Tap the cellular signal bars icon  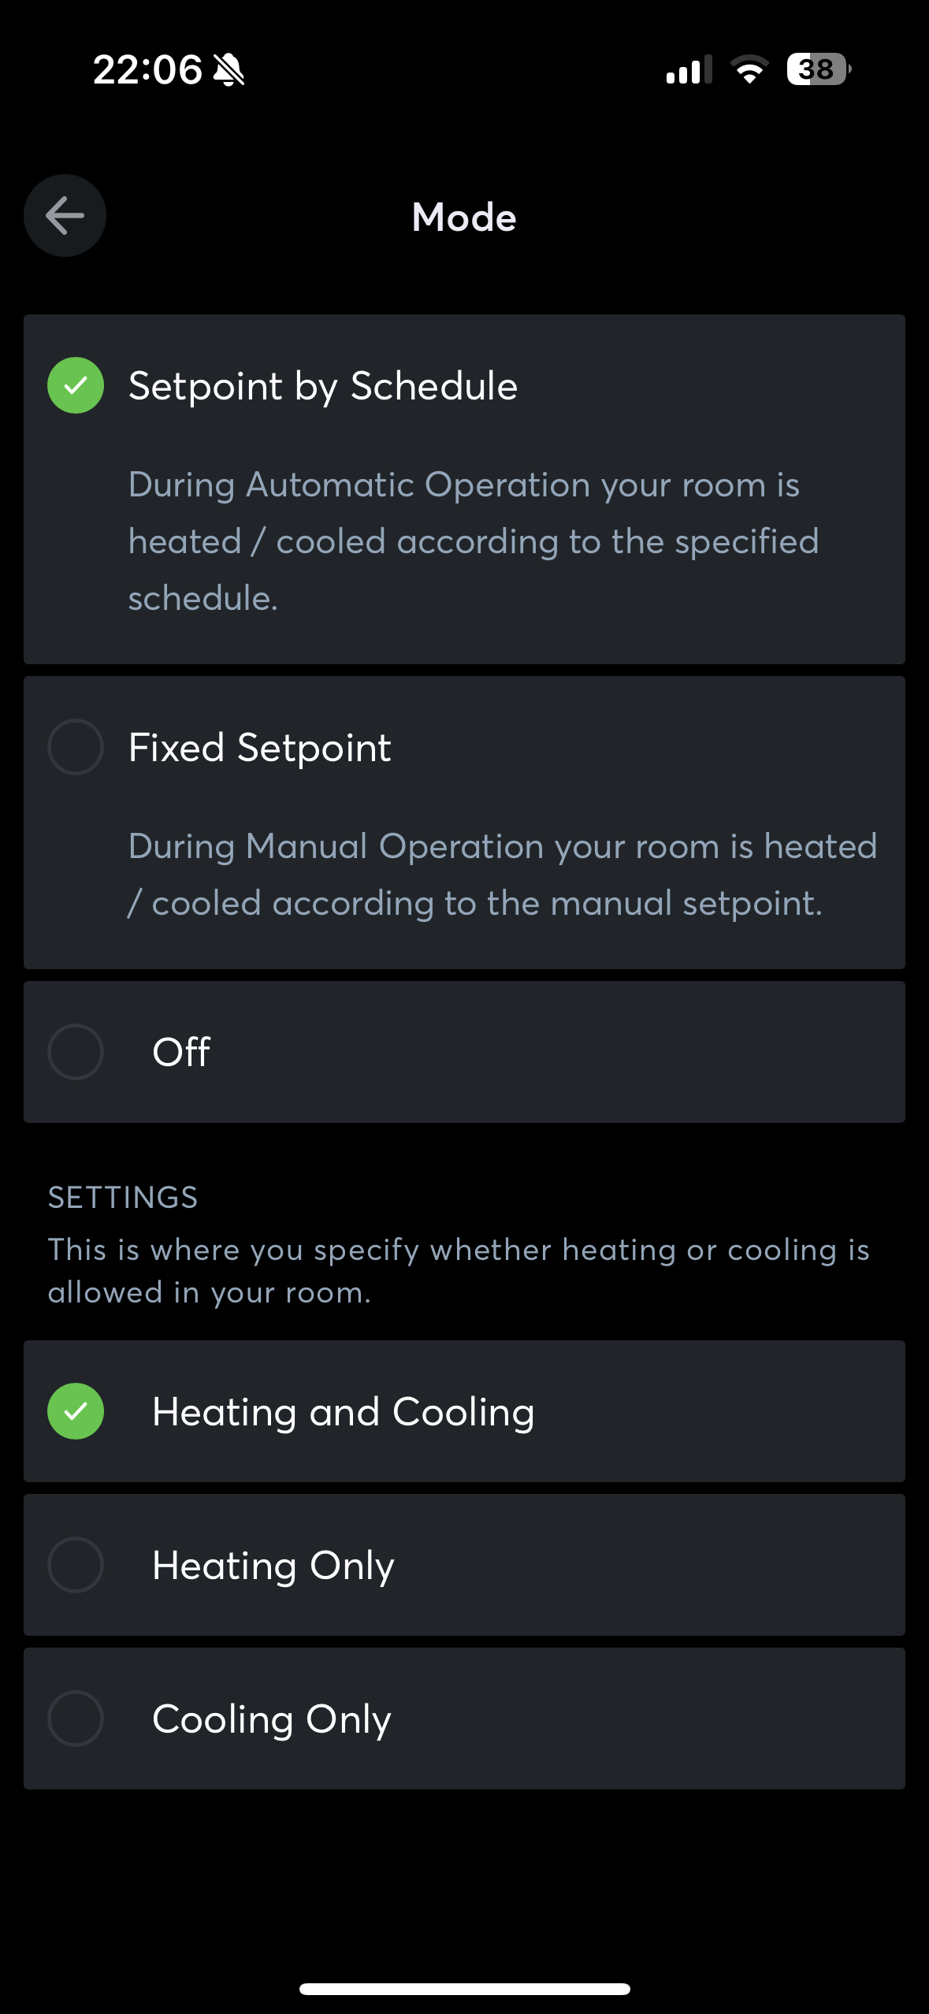[x=688, y=70]
